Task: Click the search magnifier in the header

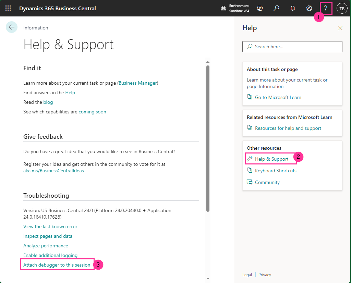Action: point(276,8)
